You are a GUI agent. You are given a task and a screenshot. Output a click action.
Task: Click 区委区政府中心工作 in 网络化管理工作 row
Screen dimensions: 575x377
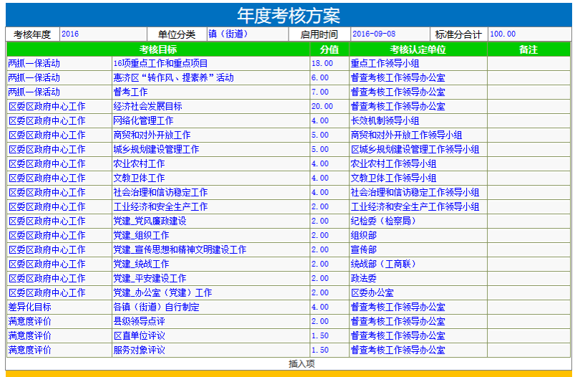tap(59, 121)
